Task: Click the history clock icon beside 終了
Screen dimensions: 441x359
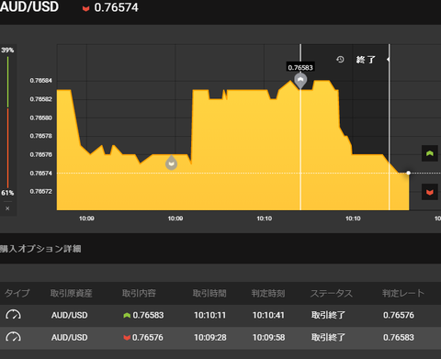Action: pyautogui.click(x=340, y=60)
